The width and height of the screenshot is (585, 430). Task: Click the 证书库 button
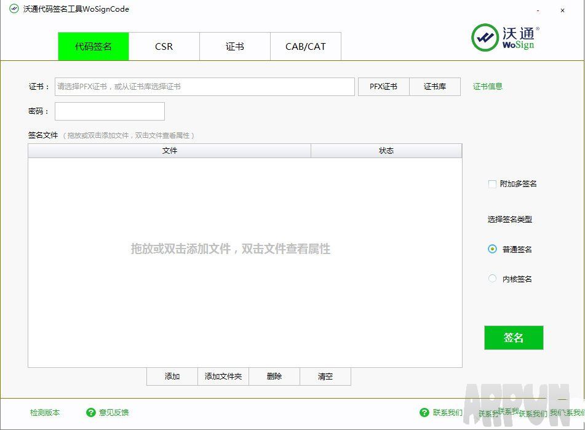point(435,87)
